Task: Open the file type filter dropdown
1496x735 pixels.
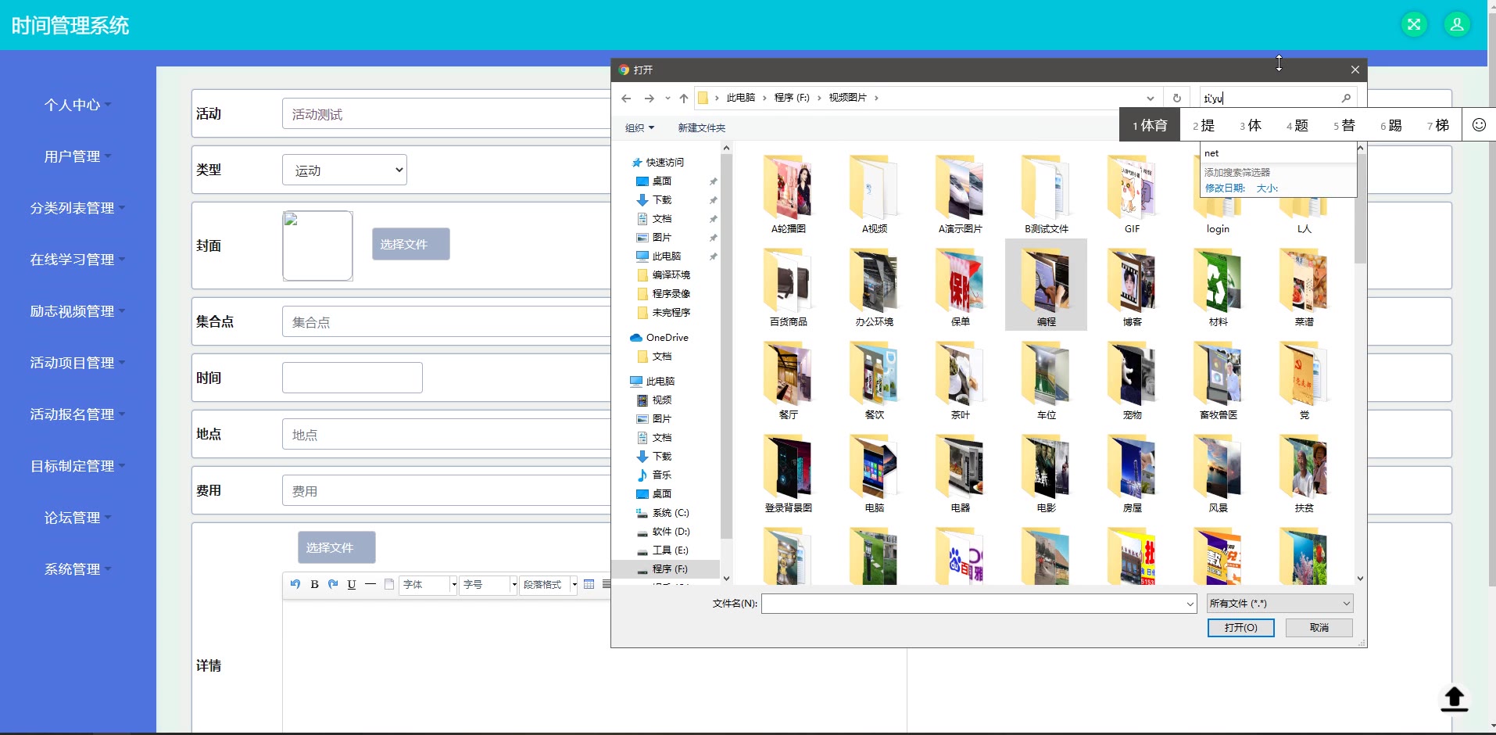Action: [x=1279, y=603]
